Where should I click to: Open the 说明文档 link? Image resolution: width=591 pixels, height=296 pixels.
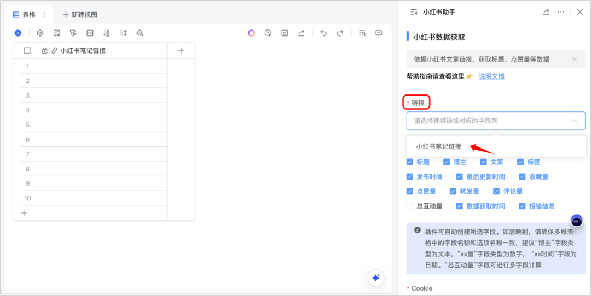click(491, 76)
